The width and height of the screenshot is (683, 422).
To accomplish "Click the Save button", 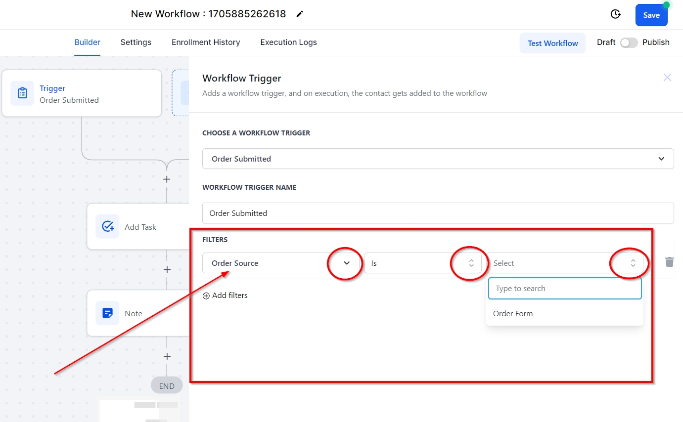I will click(651, 15).
